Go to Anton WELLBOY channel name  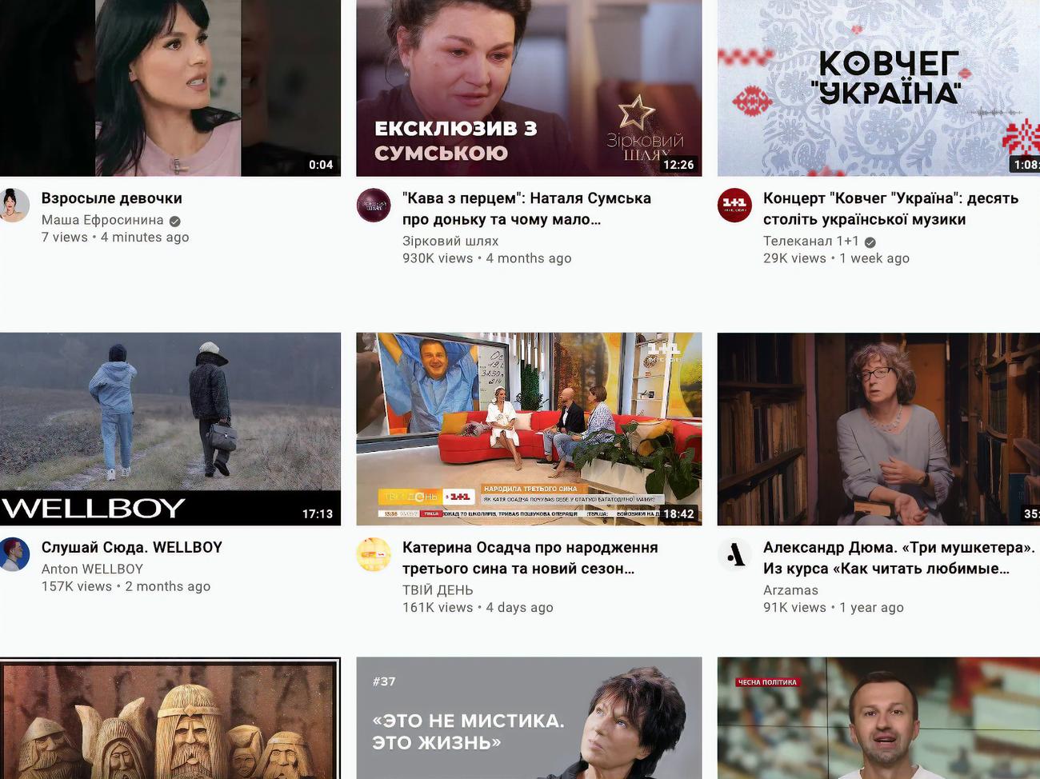[92, 569]
